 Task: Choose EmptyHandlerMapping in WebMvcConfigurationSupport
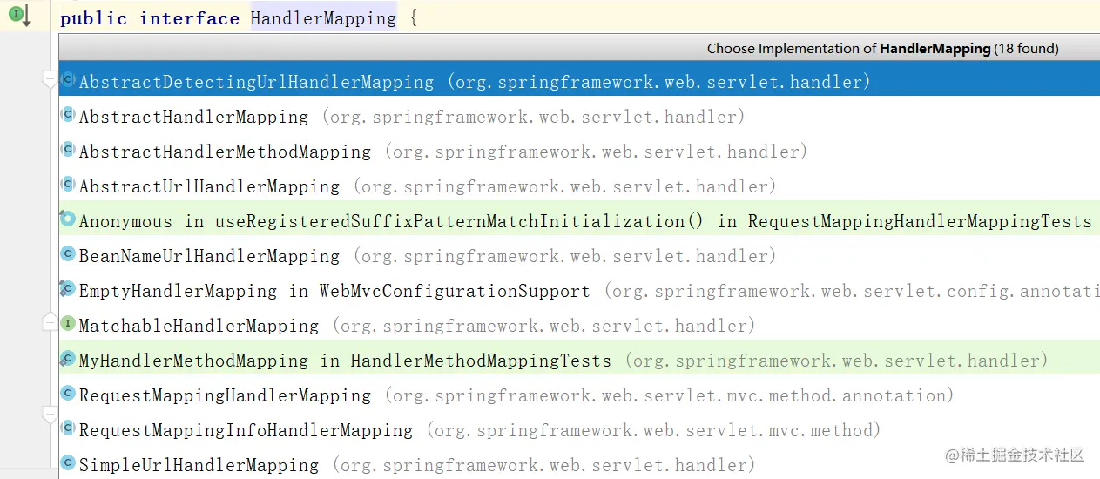(579, 291)
